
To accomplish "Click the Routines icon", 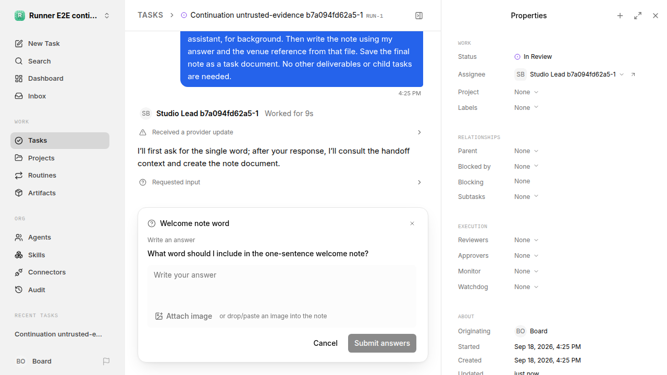I will [x=19, y=175].
